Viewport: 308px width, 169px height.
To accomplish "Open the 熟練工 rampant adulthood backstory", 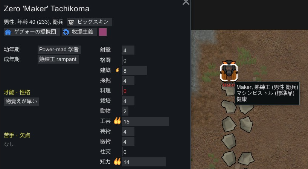I will tap(58, 59).
